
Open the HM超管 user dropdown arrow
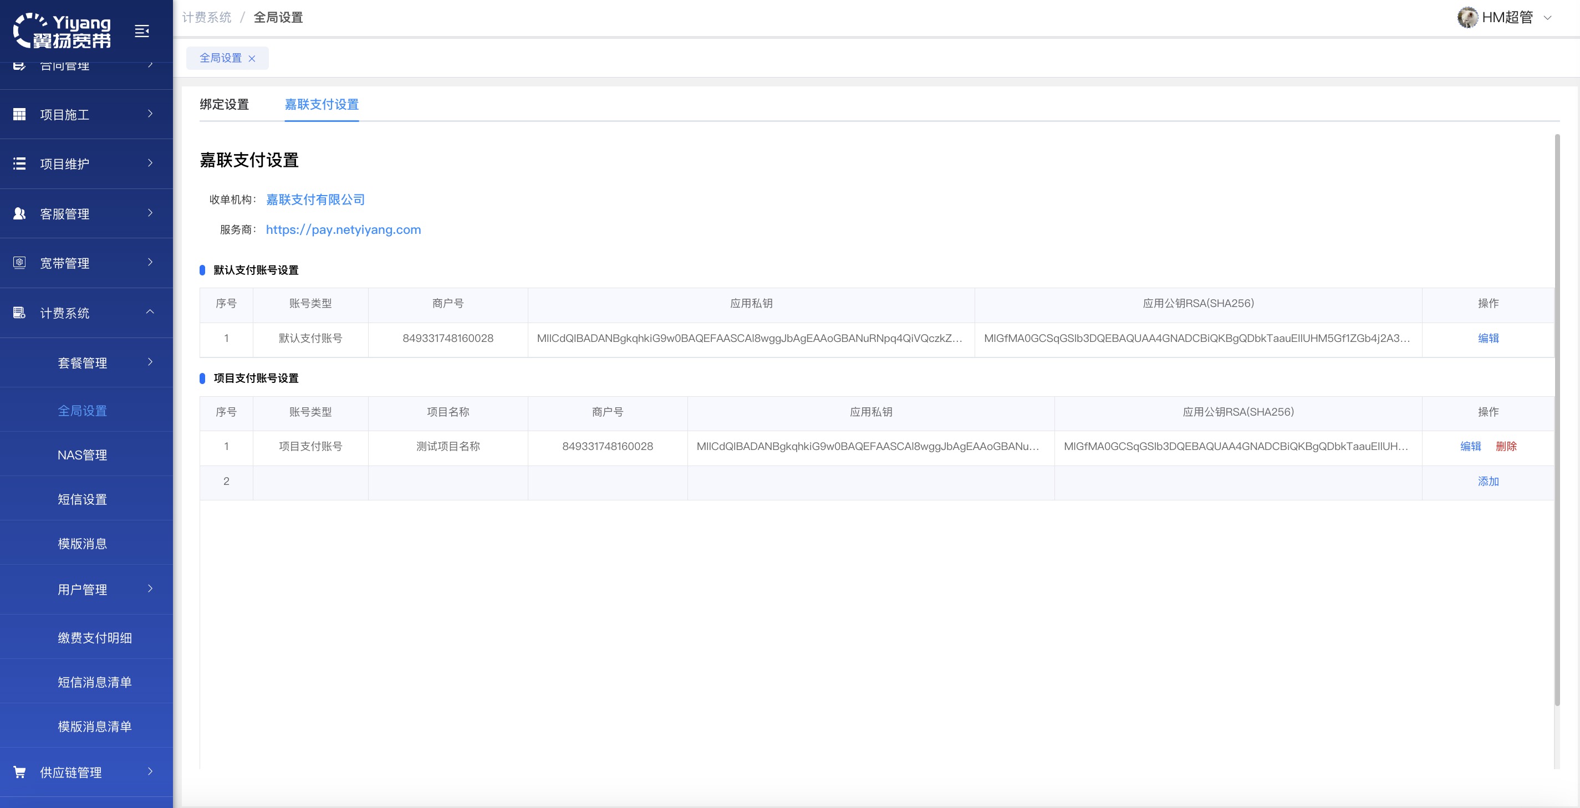click(x=1547, y=18)
